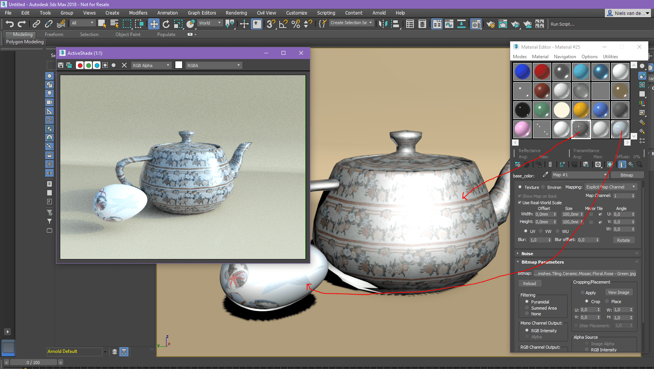Image resolution: width=654 pixels, height=369 pixels.
Task: Expand the Noise rollout
Action: [x=527, y=254]
